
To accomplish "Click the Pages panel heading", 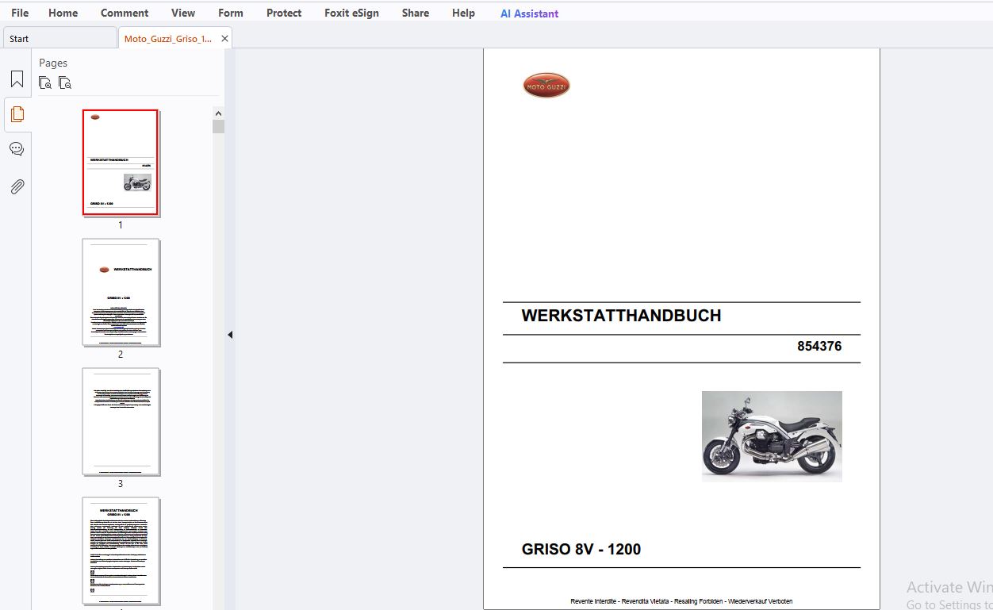I will [x=53, y=63].
